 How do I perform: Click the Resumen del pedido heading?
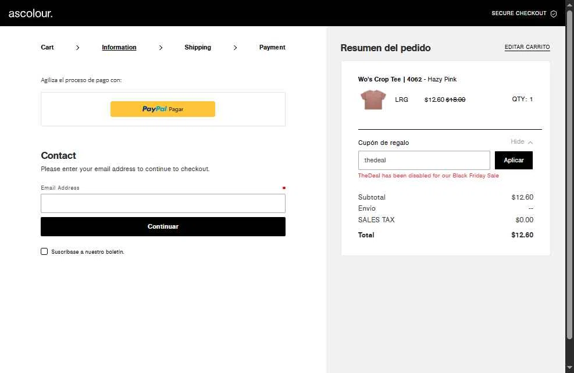click(386, 48)
